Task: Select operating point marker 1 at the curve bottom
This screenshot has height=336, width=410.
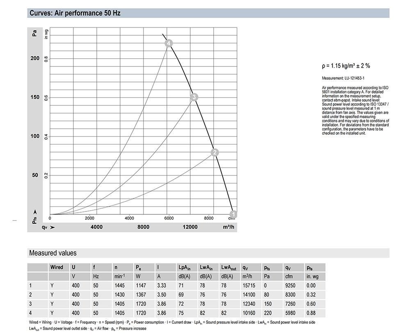Action: 233,214
